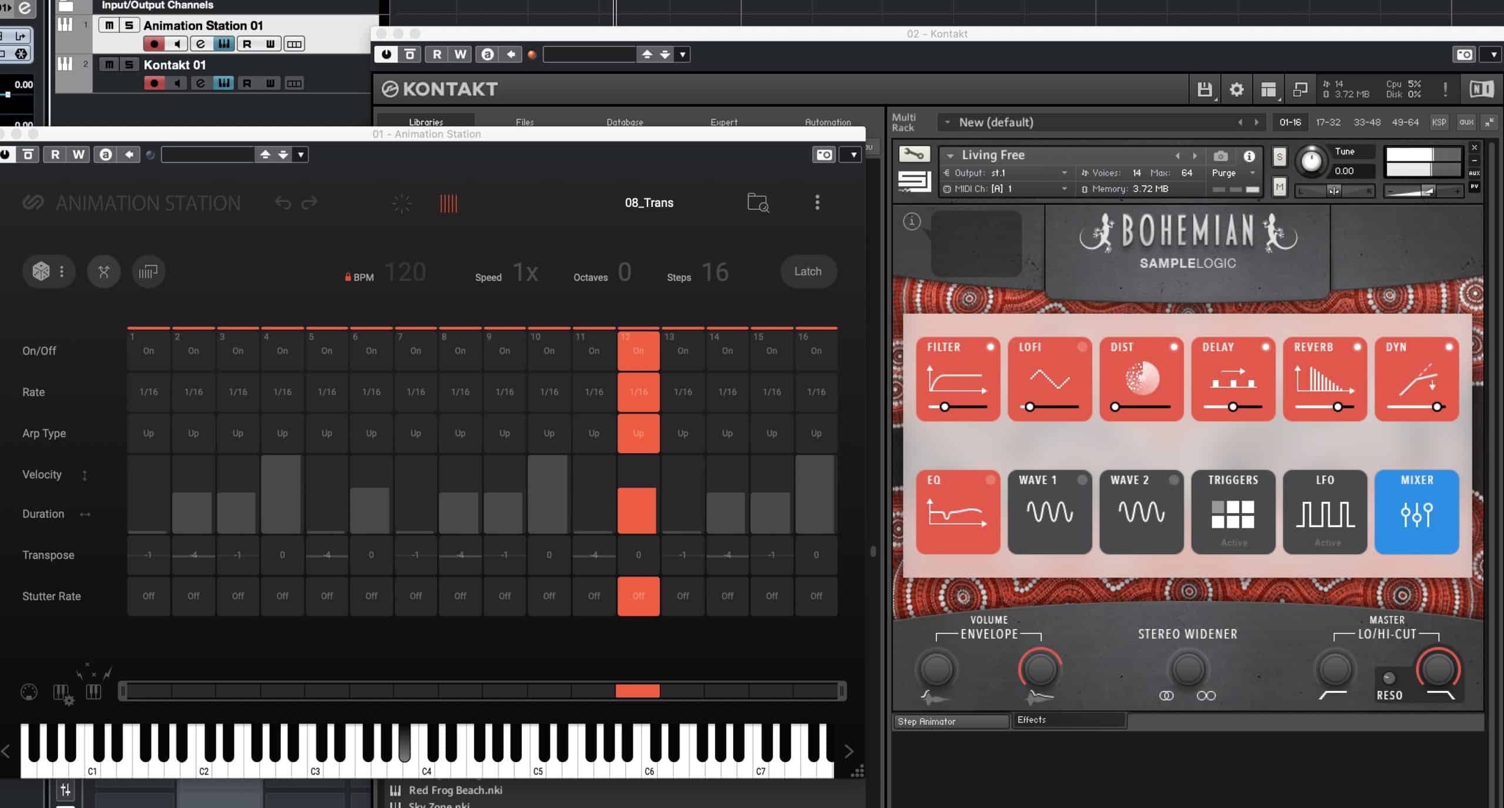Click the FILTER amount slider
Viewport: 1504px width, 808px height.
pos(958,407)
